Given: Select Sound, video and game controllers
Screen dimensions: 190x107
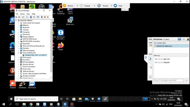Looking at the screenshot, I should (34, 73).
